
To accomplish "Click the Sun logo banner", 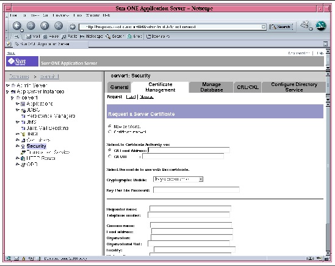I will 22,62.
